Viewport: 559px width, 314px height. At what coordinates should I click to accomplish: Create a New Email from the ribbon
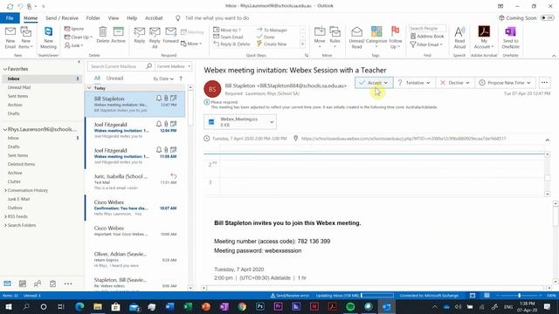click(x=10, y=38)
